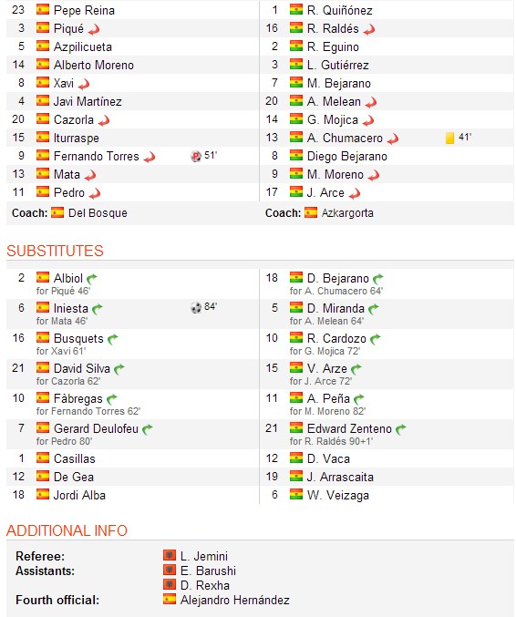Click the Spanish flag next to Pepe Reina
This screenshot has width=516, height=617.
coord(43,9)
